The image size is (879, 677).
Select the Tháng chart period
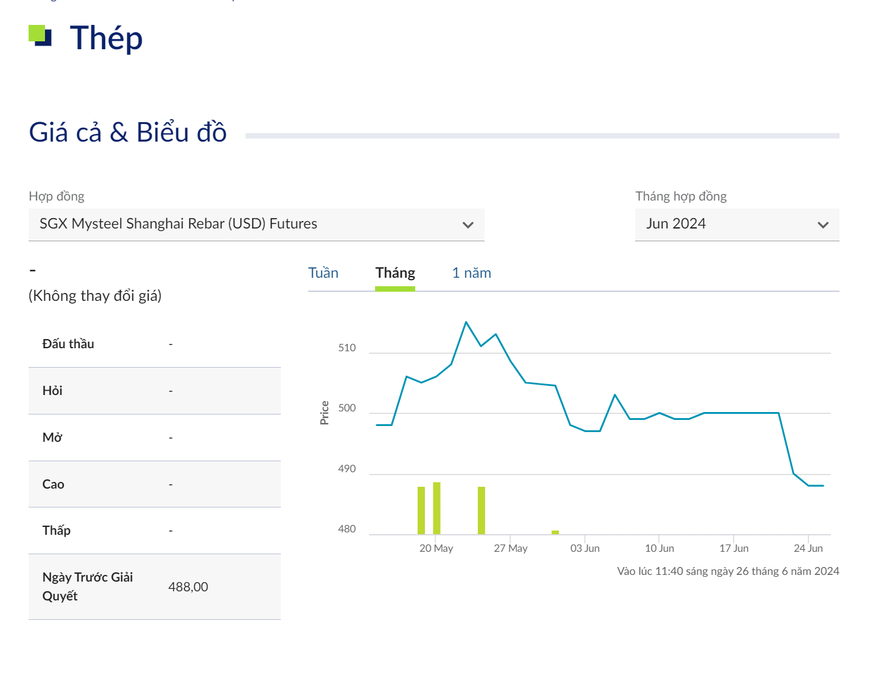pyautogui.click(x=395, y=273)
